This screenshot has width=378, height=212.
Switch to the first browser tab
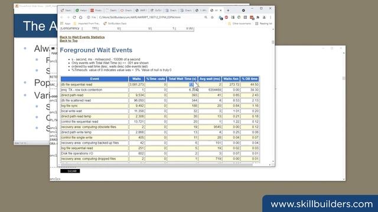pos(66,11)
